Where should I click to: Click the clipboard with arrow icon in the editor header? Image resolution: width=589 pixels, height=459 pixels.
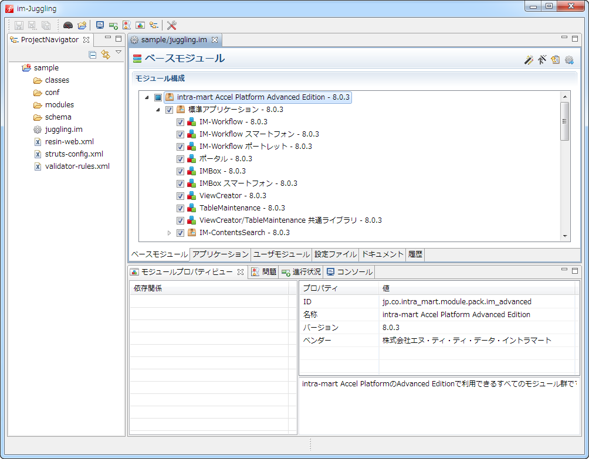click(x=555, y=60)
